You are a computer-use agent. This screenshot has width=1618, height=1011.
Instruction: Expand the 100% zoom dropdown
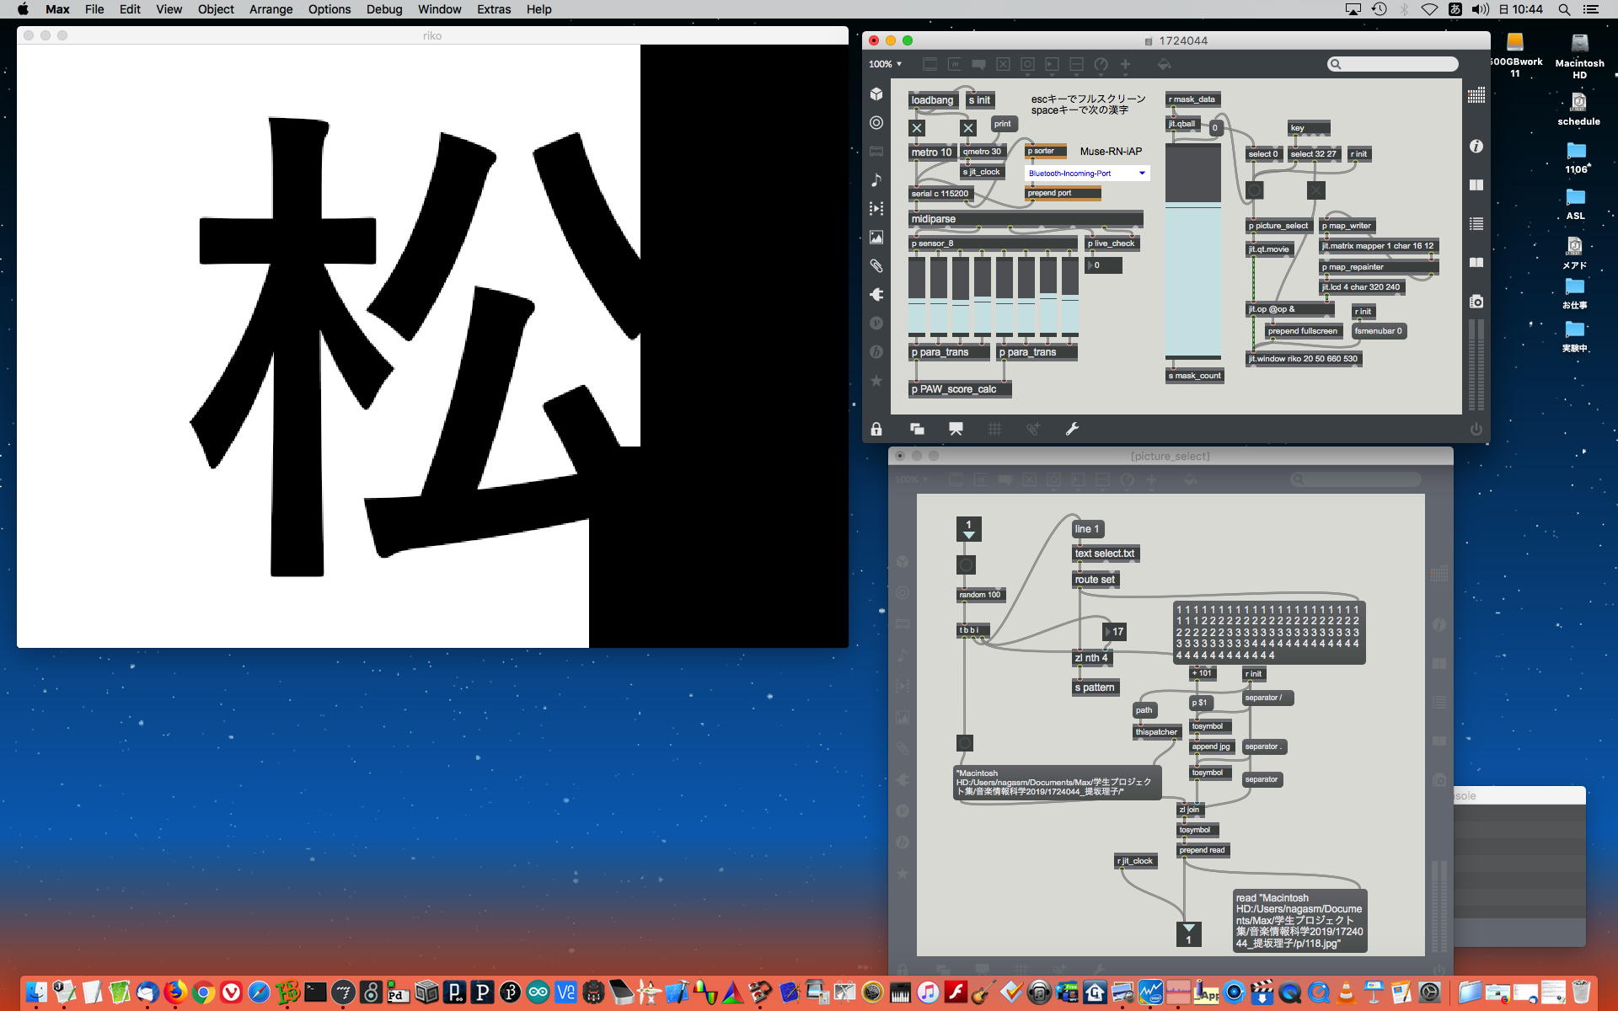coord(886,64)
